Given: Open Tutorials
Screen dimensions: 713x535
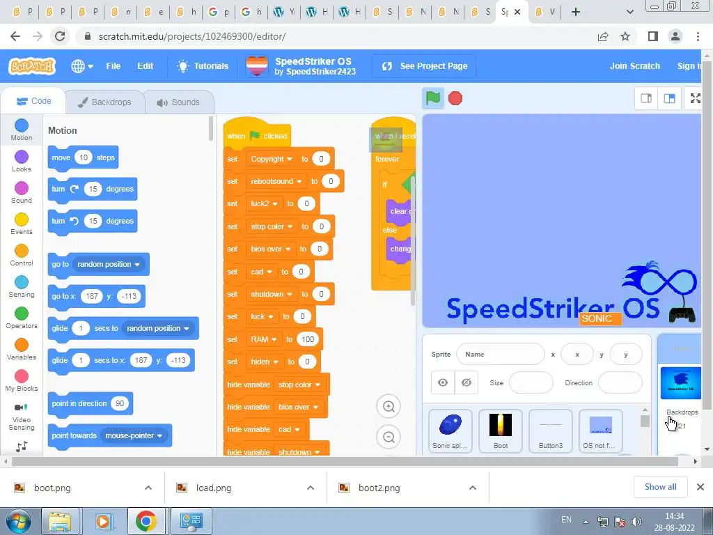Looking at the screenshot, I should pyautogui.click(x=203, y=66).
